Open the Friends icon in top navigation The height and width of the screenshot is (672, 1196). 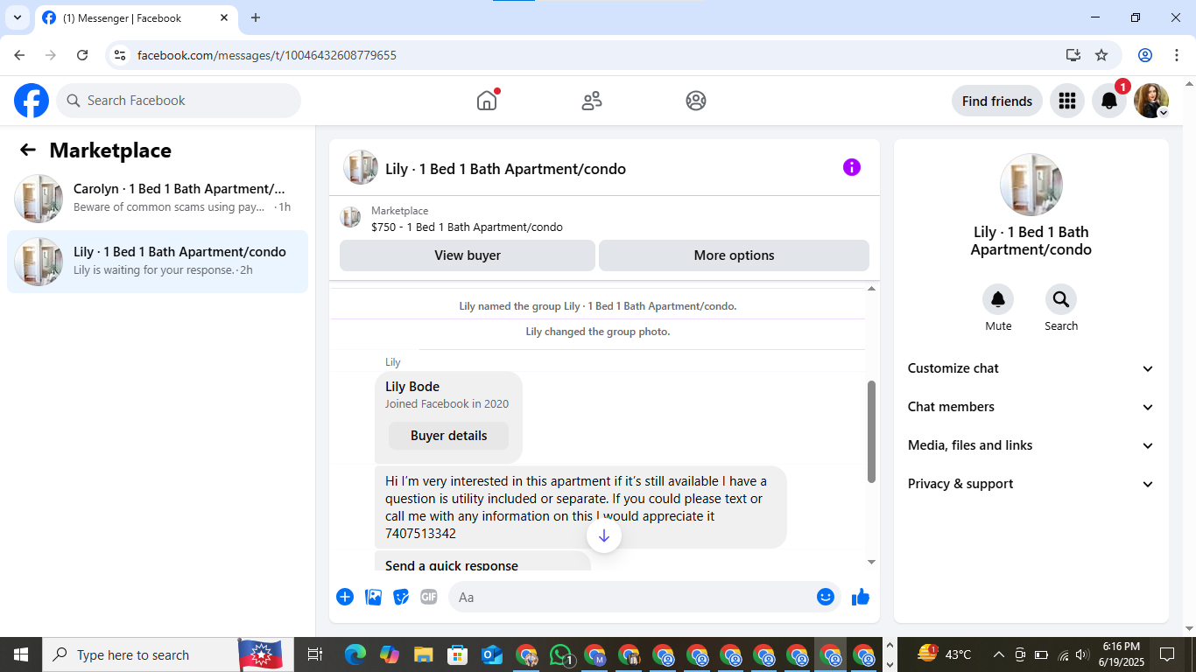pyautogui.click(x=592, y=101)
